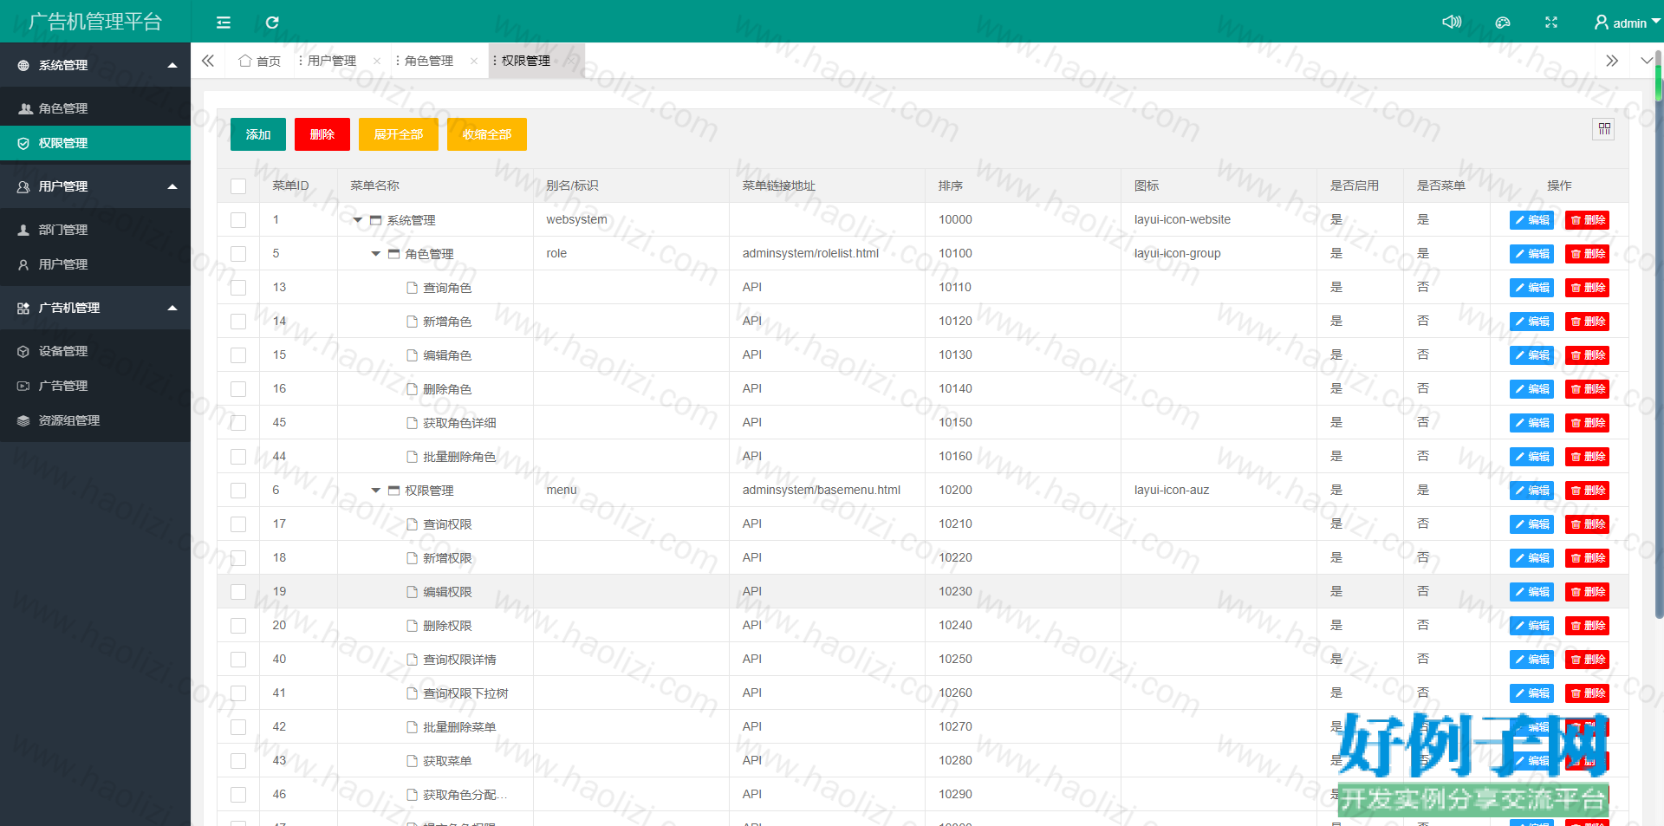
Task: Click the 广告机管理平台 logo title
Action: (95, 22)
